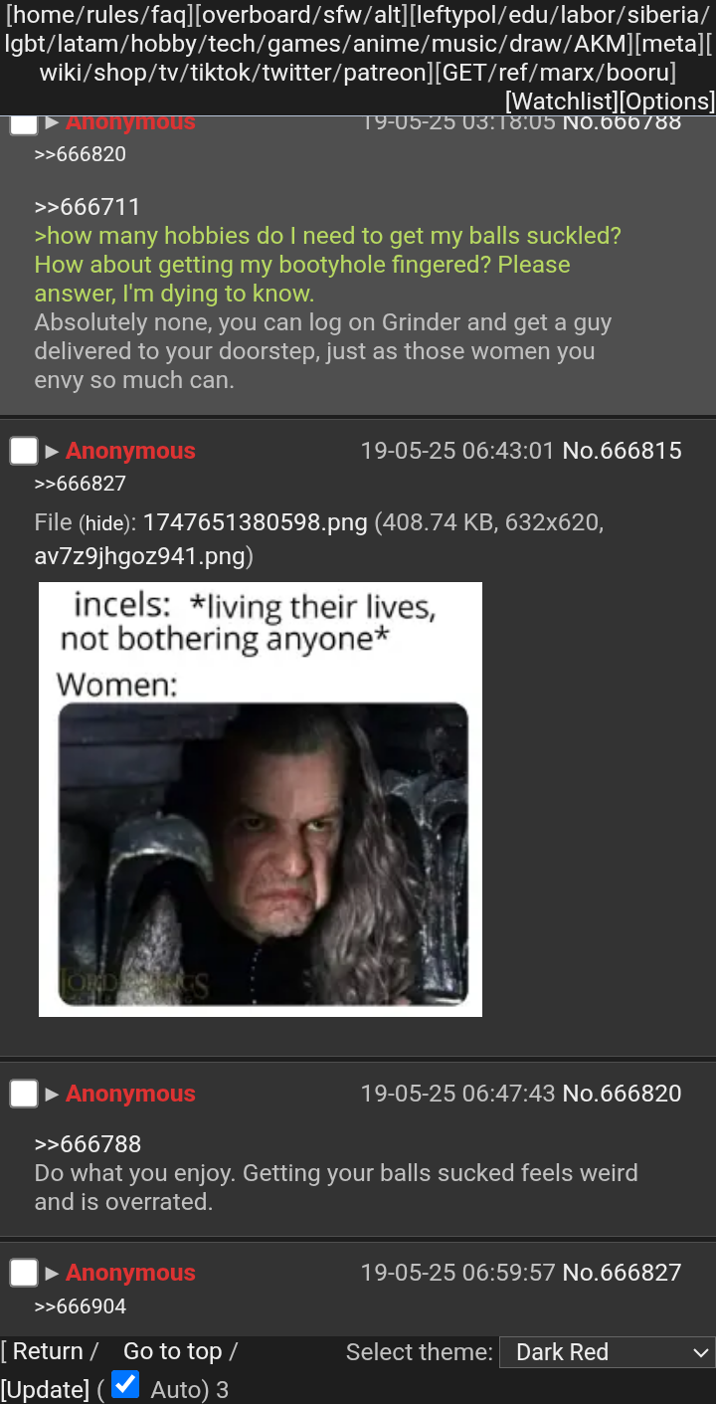Open reply backlink >>666904
716x1404 pixels.
click(80, 1306)
